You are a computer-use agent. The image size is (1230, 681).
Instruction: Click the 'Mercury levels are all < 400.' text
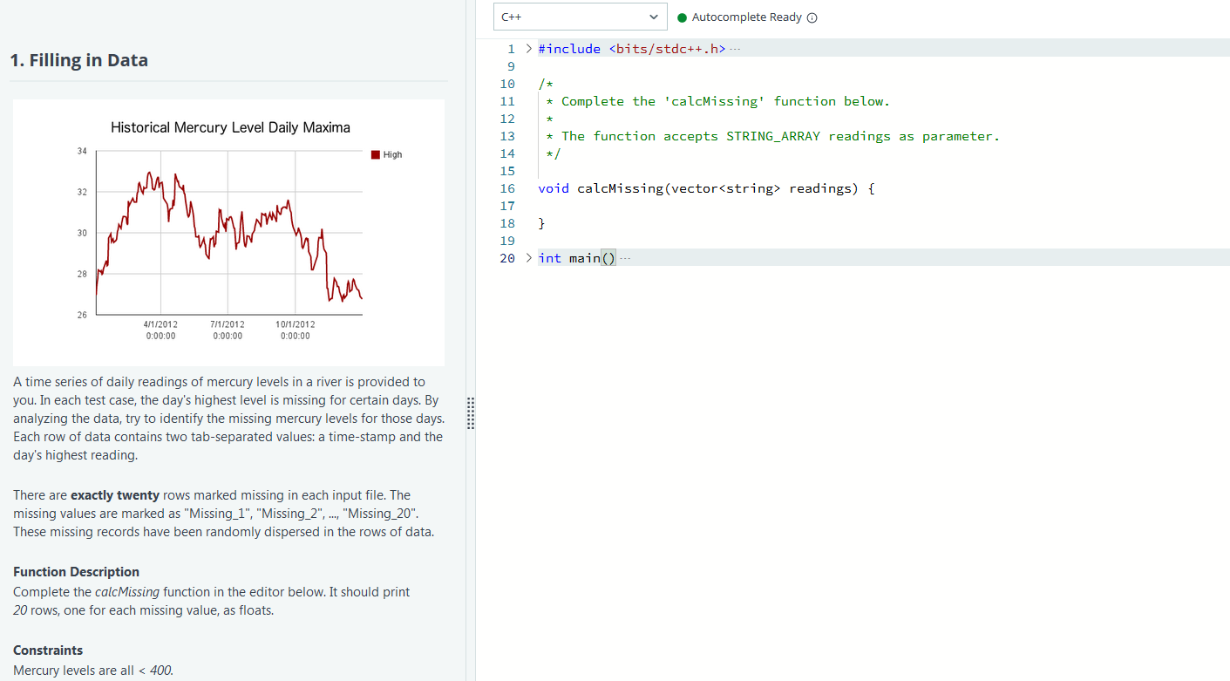(x=93, y=671)
